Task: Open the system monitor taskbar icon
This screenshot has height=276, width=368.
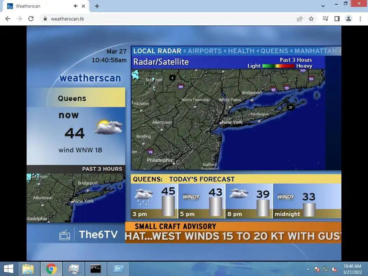Action: (73, 269)
